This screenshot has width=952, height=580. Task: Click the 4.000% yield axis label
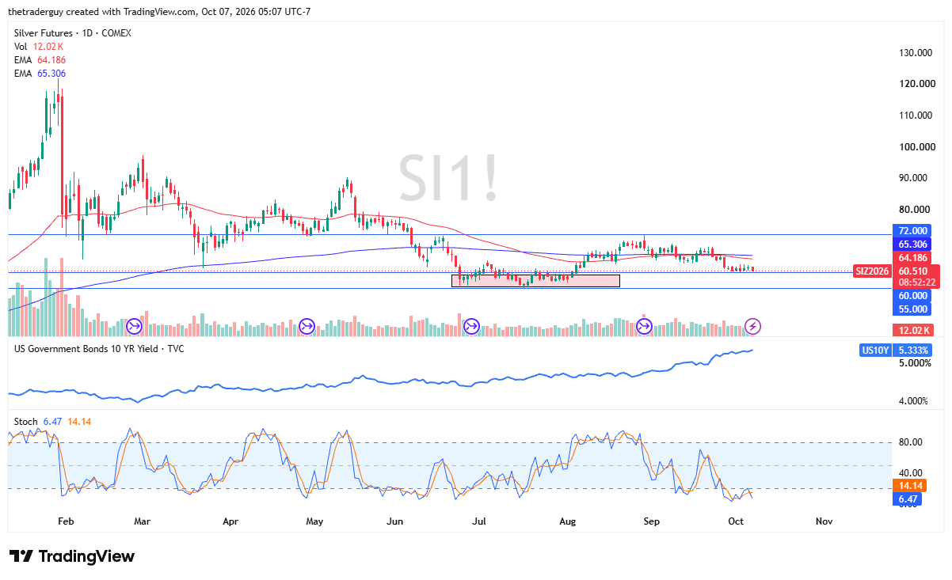913,401
